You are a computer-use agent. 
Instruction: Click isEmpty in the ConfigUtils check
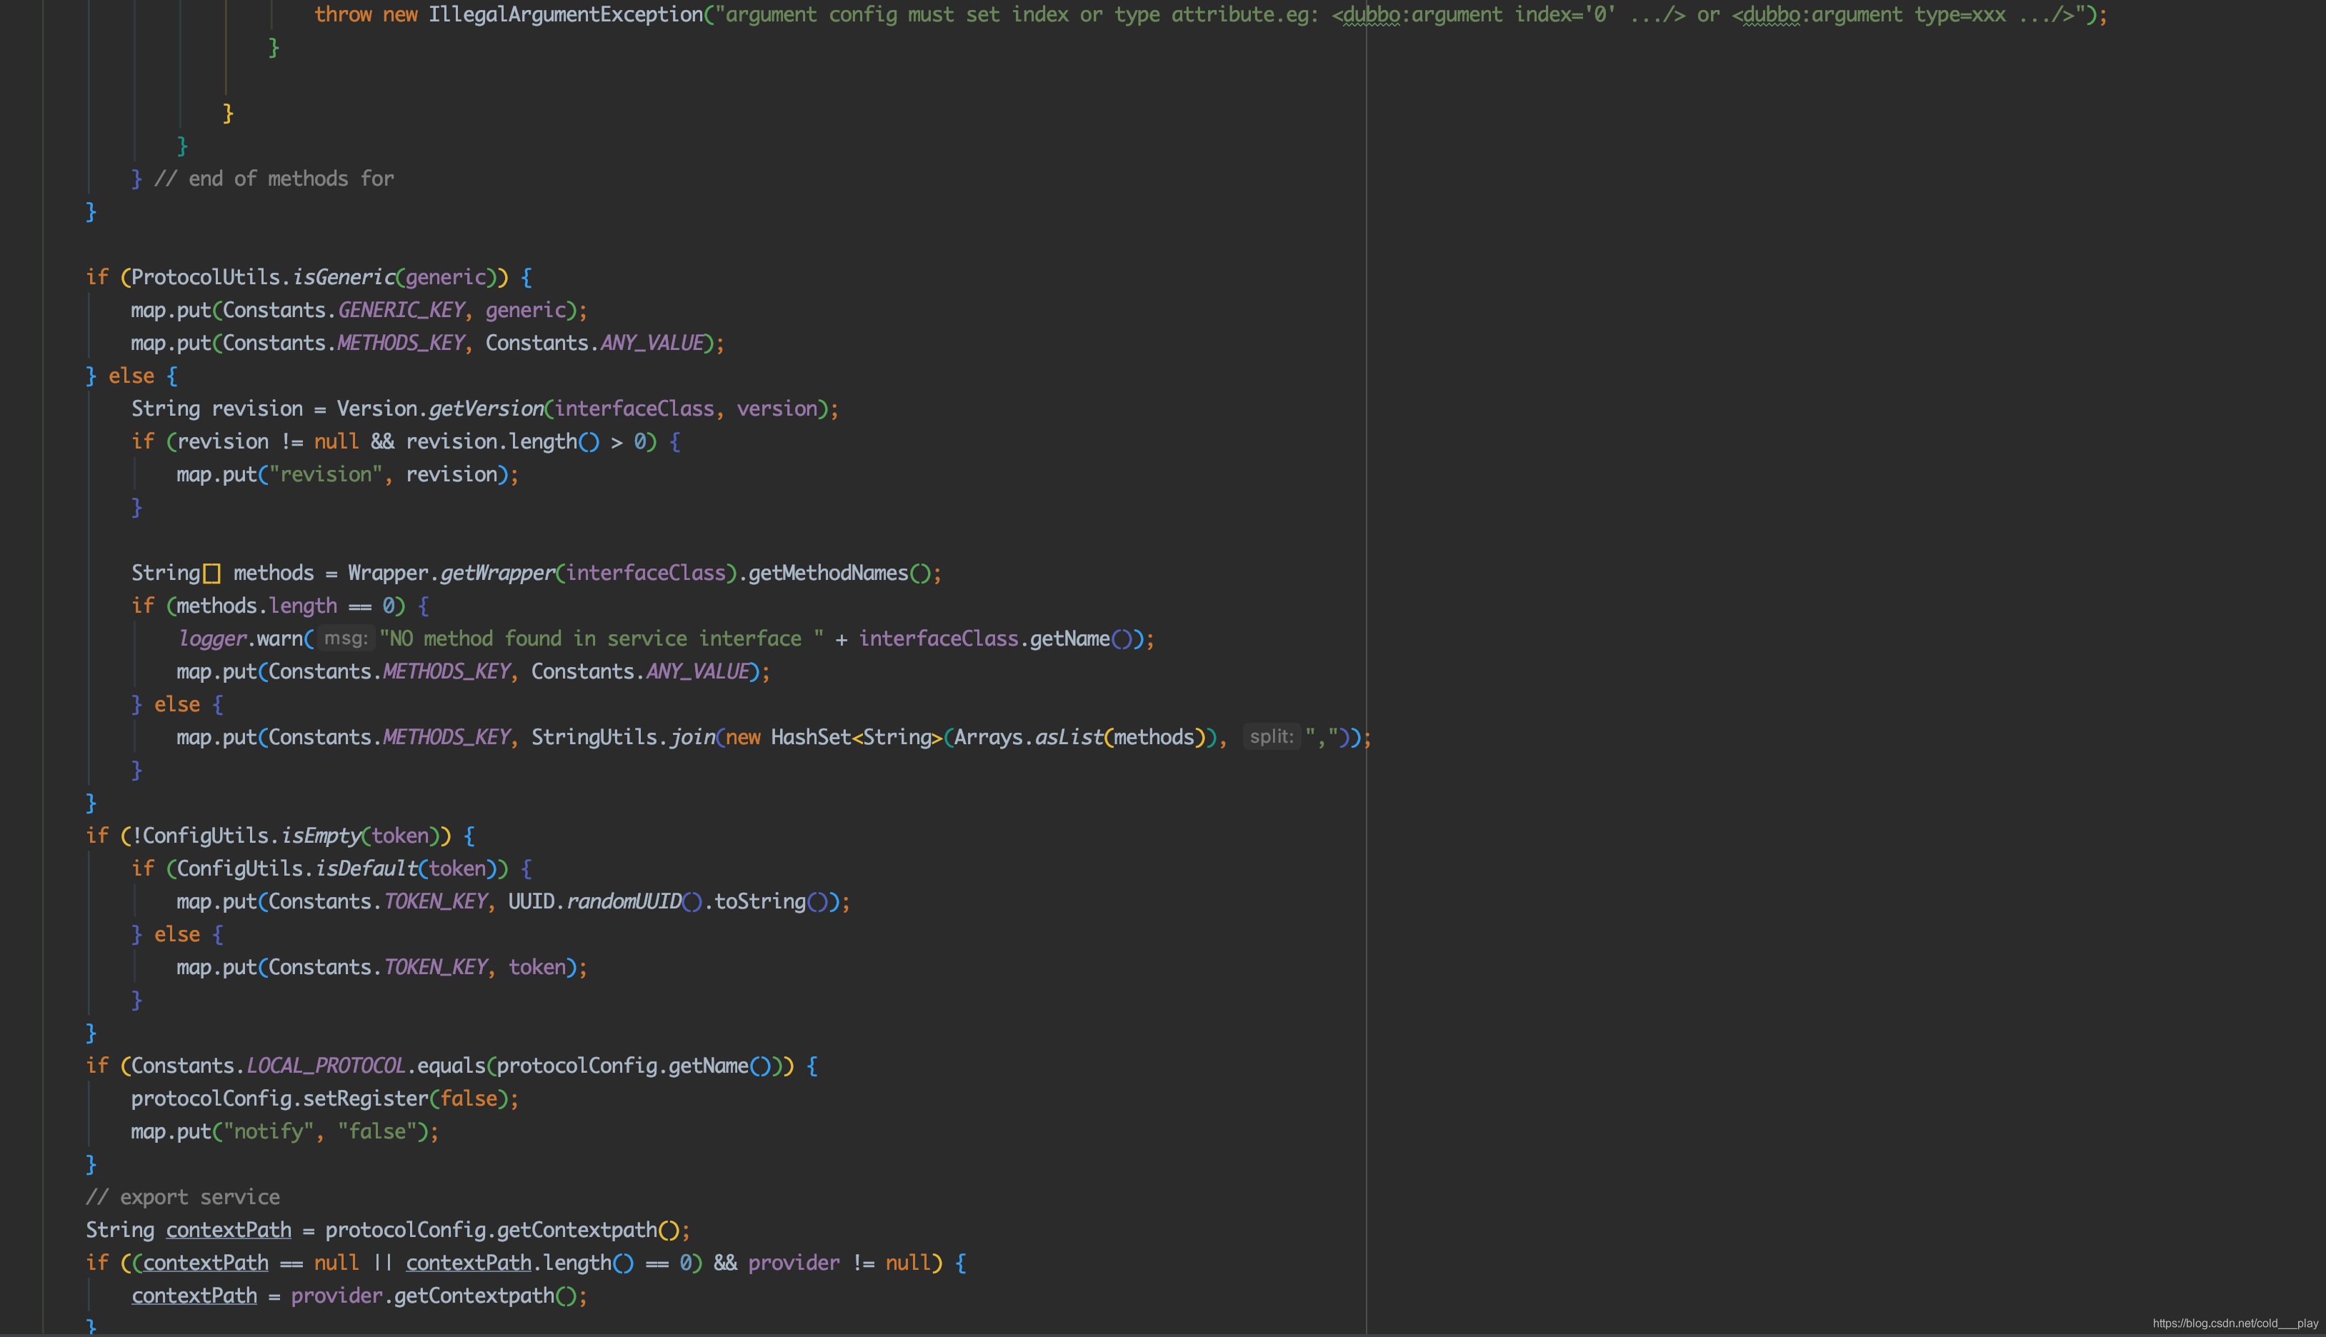click(x=321, y=836)
